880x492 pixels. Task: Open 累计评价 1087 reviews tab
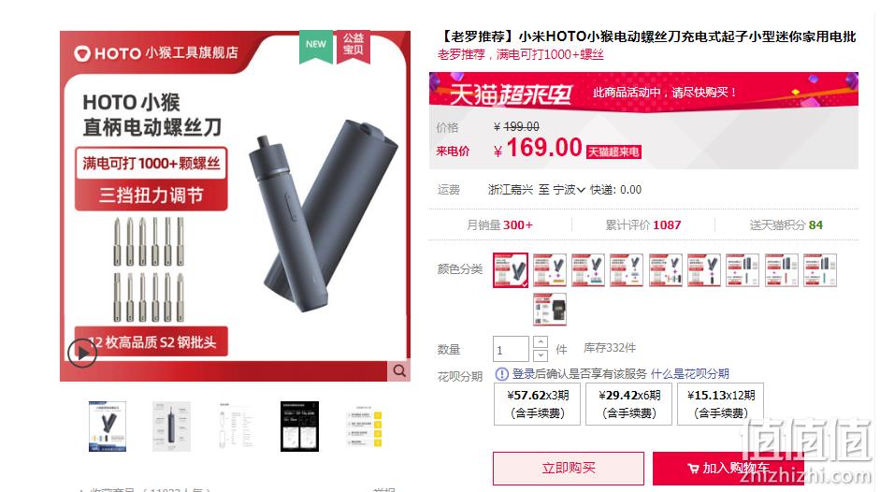tap(642, 225)
